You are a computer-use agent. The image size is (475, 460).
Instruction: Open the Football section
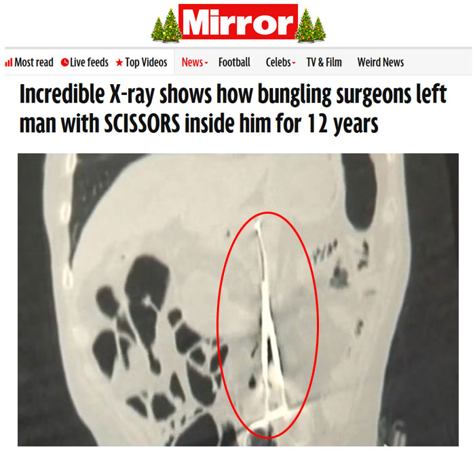pos(234,62)
